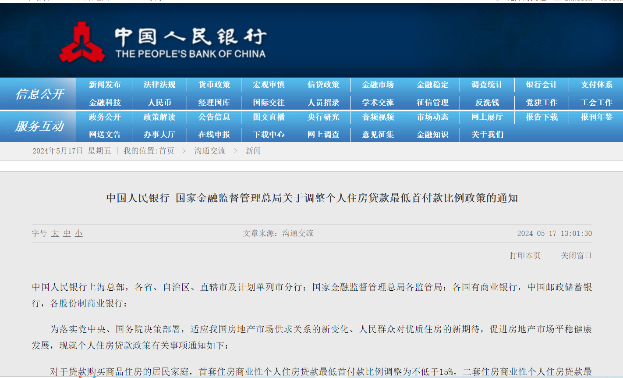
Task: Open 公告信息 link
Action: (x=214, y=117)
